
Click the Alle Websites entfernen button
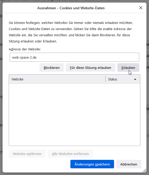pyautogui.click(x=70, y=154)
